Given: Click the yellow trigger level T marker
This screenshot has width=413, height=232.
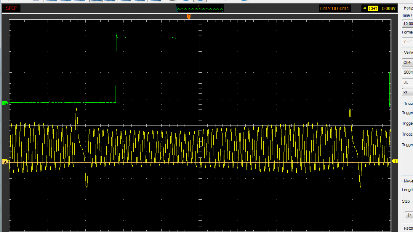Looking at the screenshot, I should 395,160.
